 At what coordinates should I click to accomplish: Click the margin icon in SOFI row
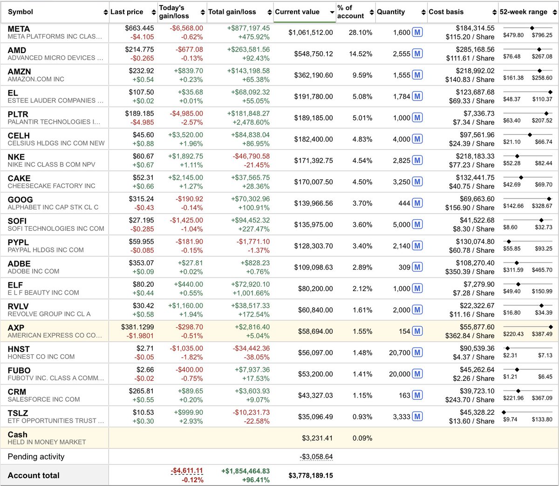(x=417, y=225)
